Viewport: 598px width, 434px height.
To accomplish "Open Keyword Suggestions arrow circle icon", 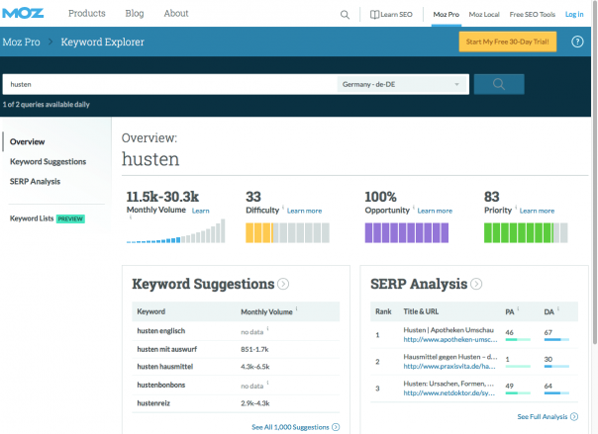I will [283, 284].
